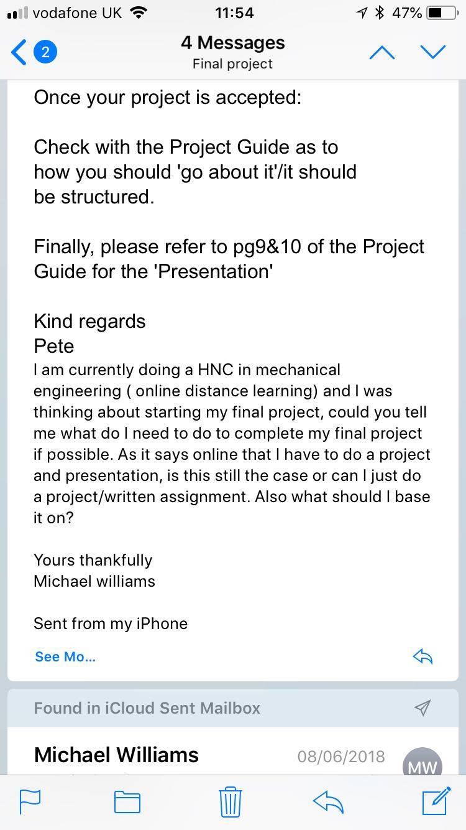Tap the sent paper-plane icon in mailbox header
This screenshot has width=466, height=830.
[423, 707]
